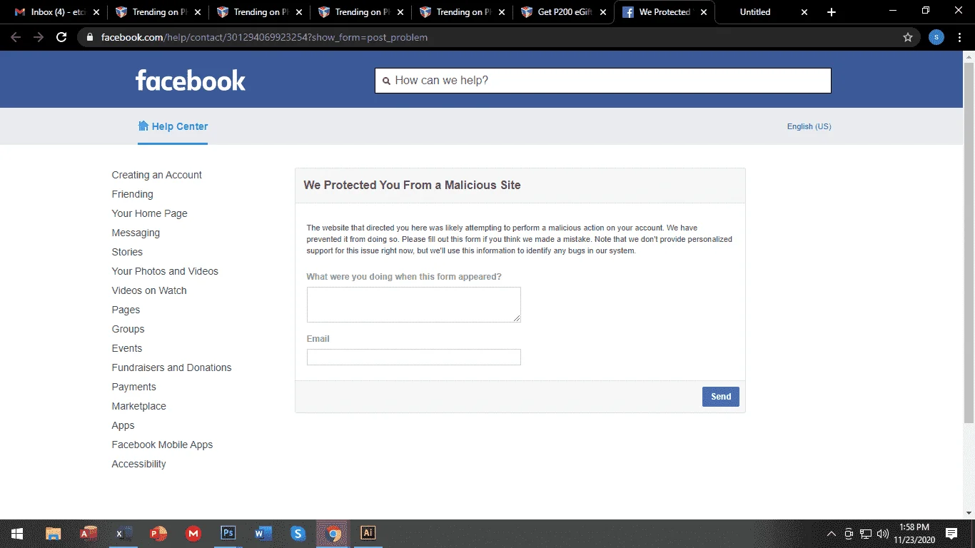Click the Chrome icon on the taskbar
The height and width of the screenshot is (548, 975).
(x=333, y=533)
